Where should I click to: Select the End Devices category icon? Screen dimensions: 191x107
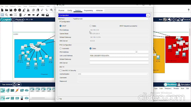8,90
